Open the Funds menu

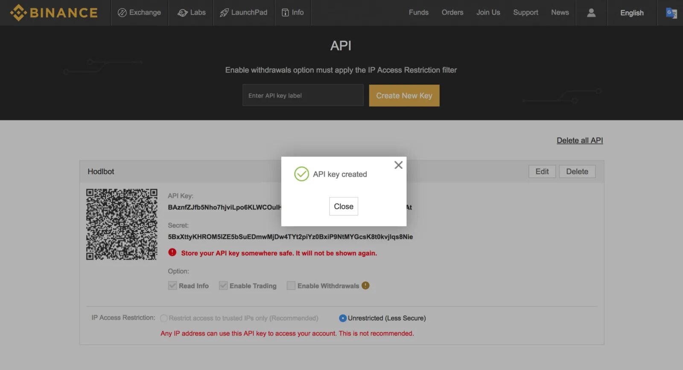point(418,12)
